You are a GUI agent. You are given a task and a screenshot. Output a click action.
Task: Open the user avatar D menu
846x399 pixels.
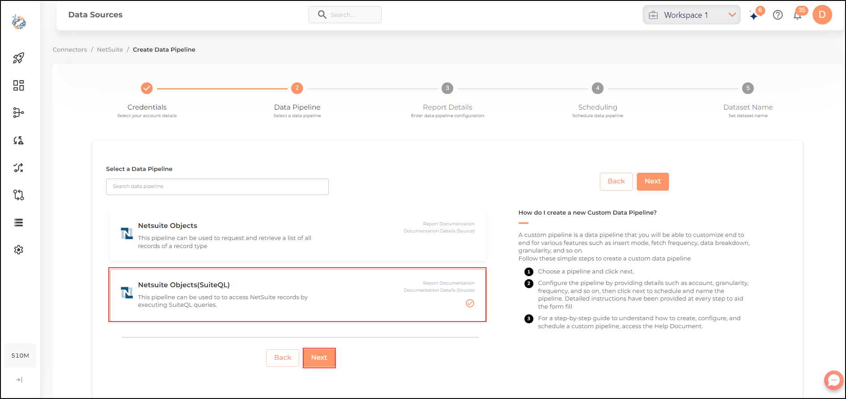822,15
